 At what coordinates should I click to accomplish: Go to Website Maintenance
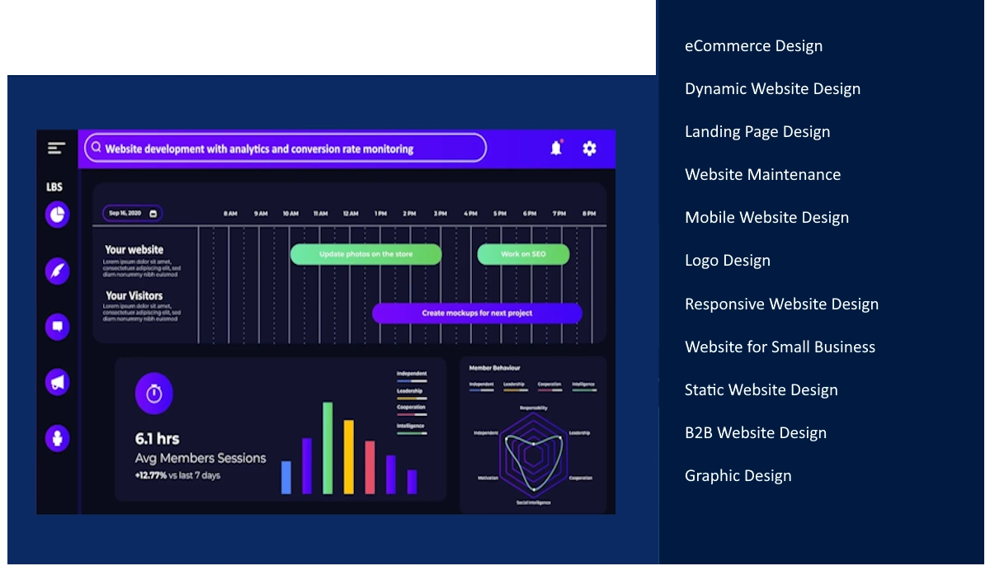point(762,175)
